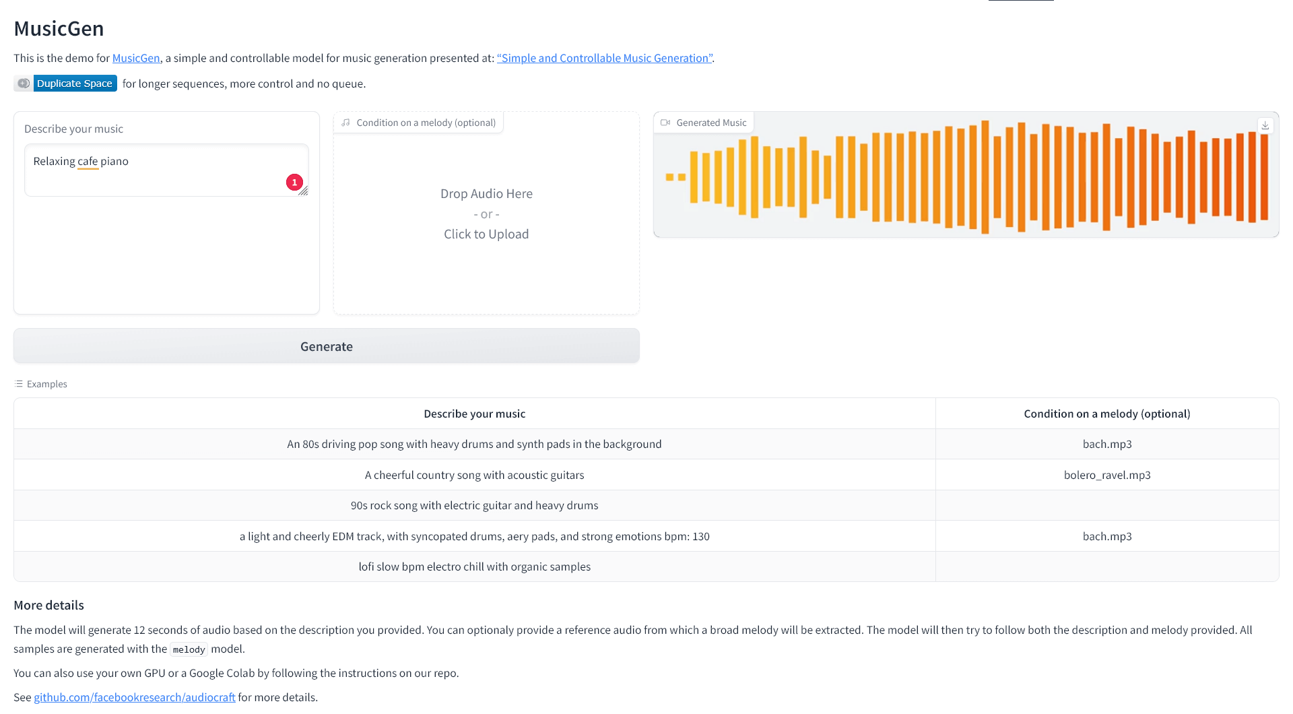1293x714 pixels.
Task: Click the Duplicate Space badge icon
Action: click(24, 84)
